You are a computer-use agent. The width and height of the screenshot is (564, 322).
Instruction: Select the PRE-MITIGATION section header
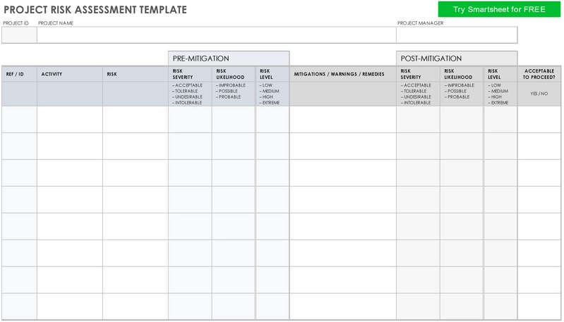pos(229,58)
